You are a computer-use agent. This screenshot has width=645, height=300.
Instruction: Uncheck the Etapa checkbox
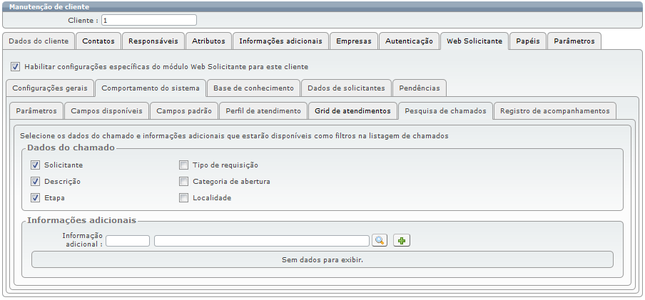click(x=35, y=197)
